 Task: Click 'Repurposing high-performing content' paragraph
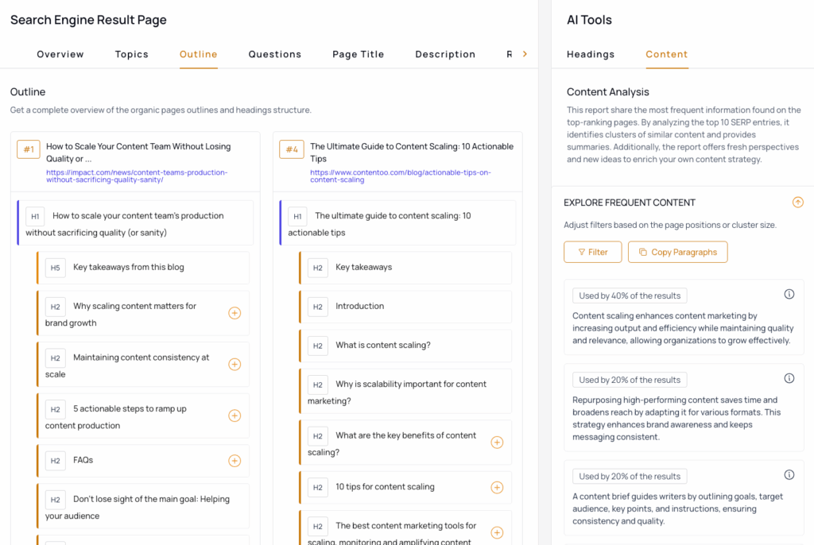677,419
